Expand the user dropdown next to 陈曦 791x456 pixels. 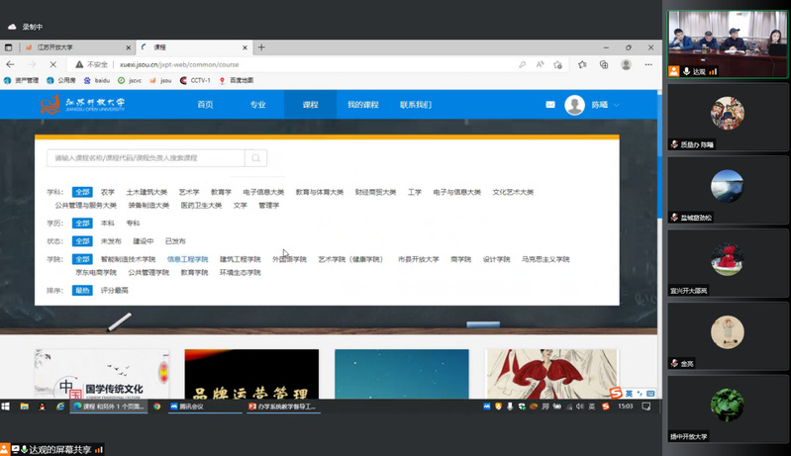pos(617,105)
